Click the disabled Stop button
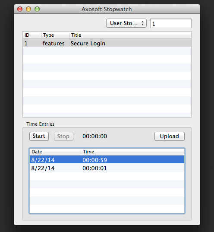The image size is (214, 232). (x=63, y=136)
